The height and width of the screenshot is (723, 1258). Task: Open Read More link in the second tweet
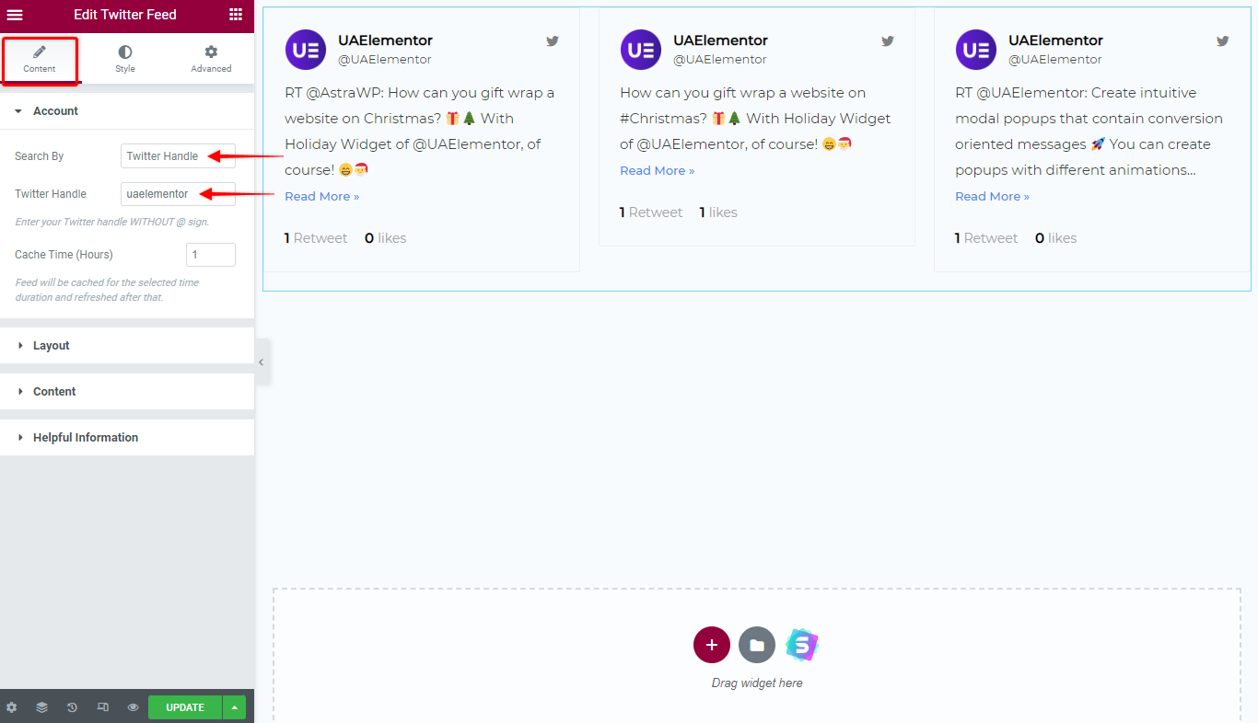[x=658, y=171]
